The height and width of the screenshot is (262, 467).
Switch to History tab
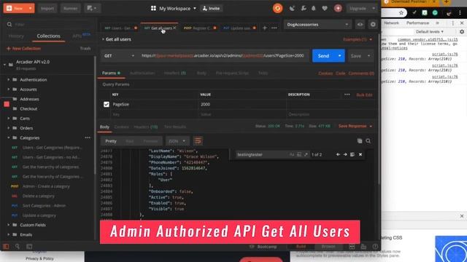[16, 36]
